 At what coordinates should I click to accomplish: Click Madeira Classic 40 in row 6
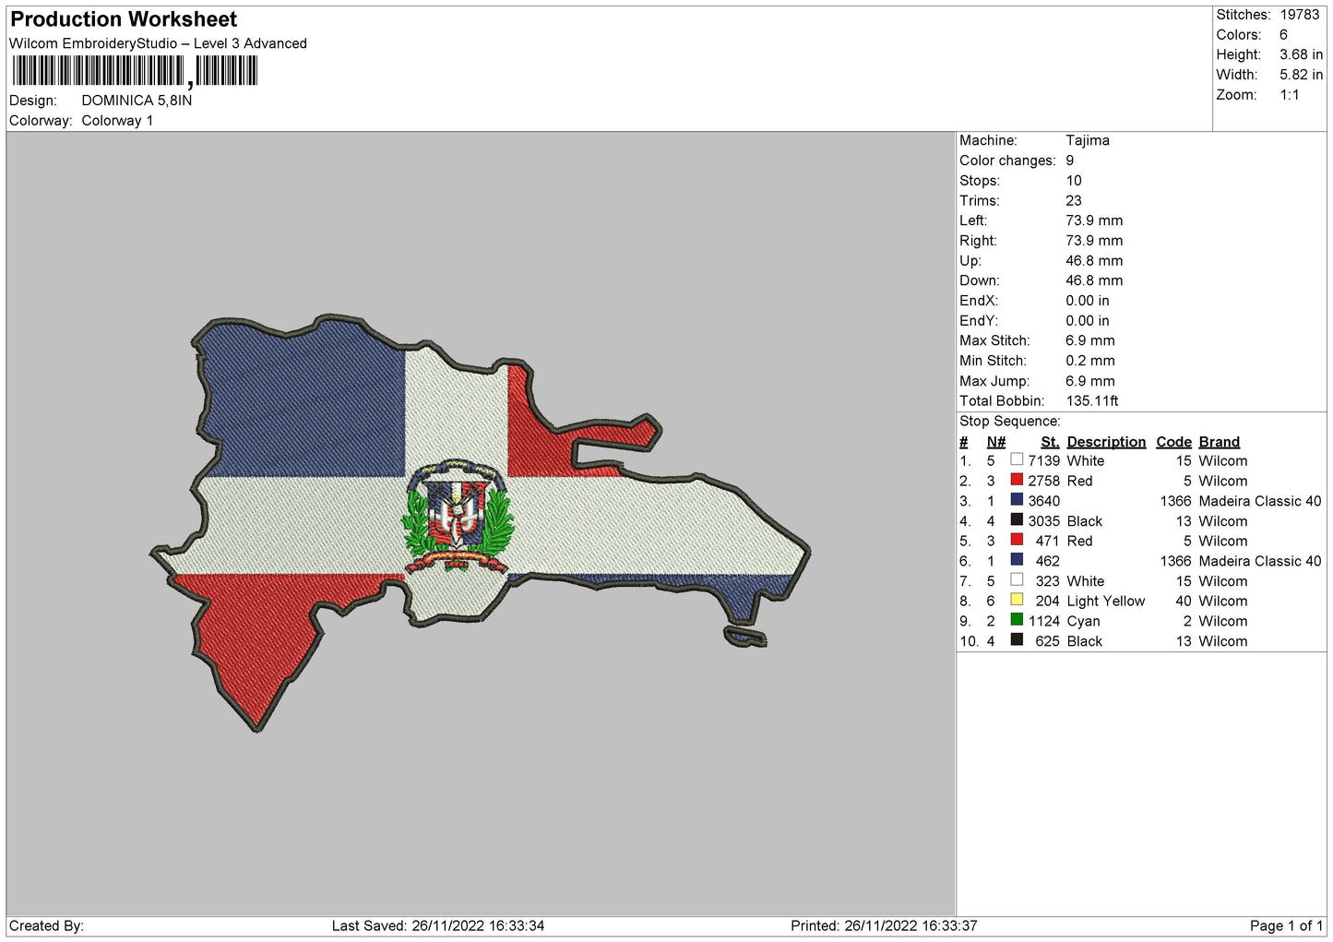coord(1260,561)
